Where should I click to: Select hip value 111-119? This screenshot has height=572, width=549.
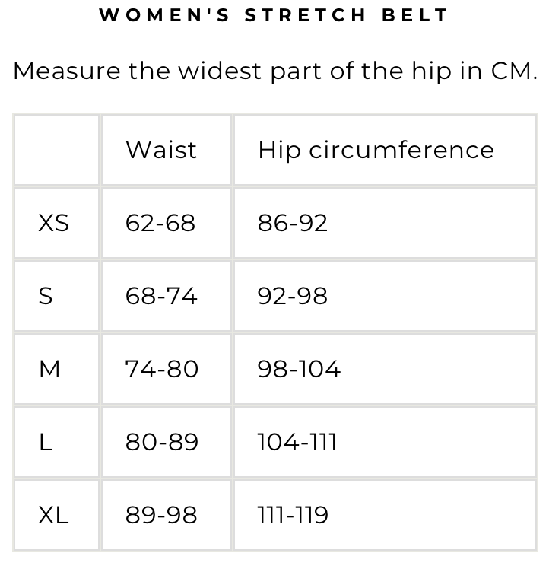pos(293,515)
